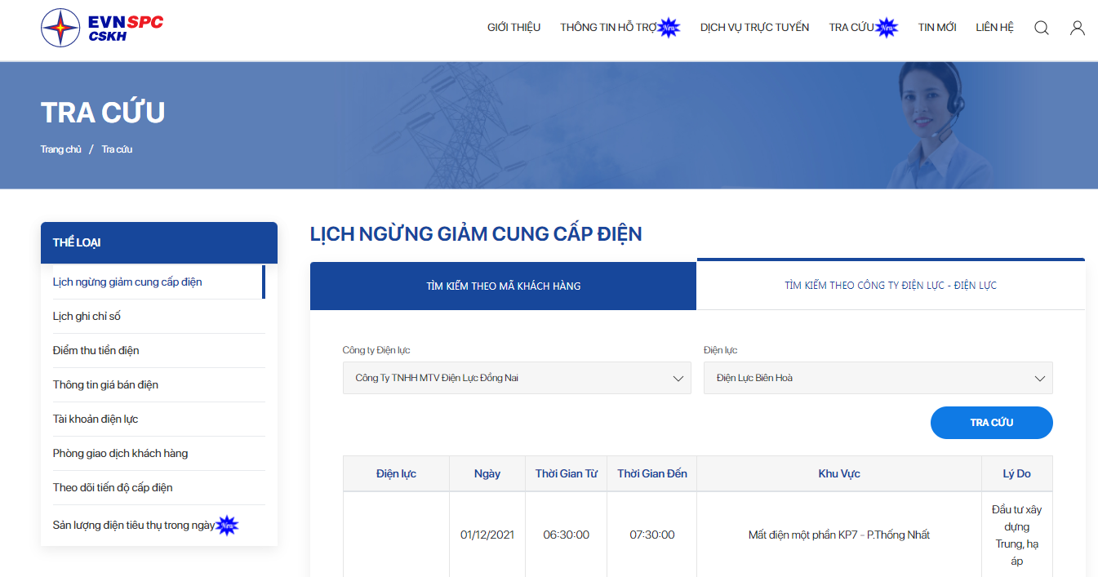
Task: Select the end time 07:30:00 cell
Action: (x=652, y=535)
